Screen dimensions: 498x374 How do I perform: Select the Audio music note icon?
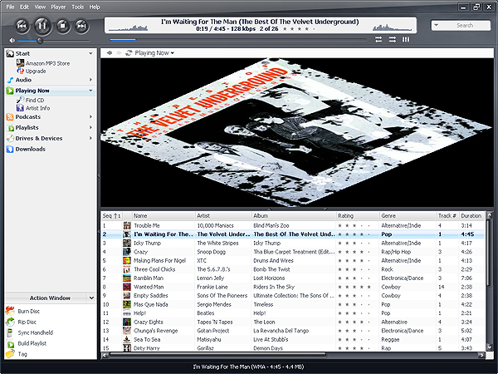pyautogui.click(x=10, y=80)
